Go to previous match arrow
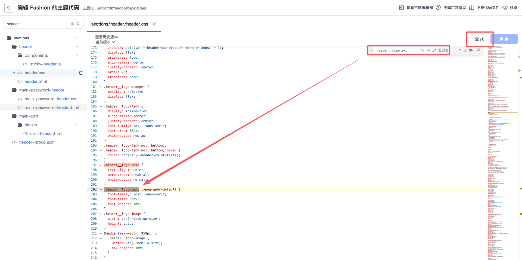The image size is (522, 260). 460,50
